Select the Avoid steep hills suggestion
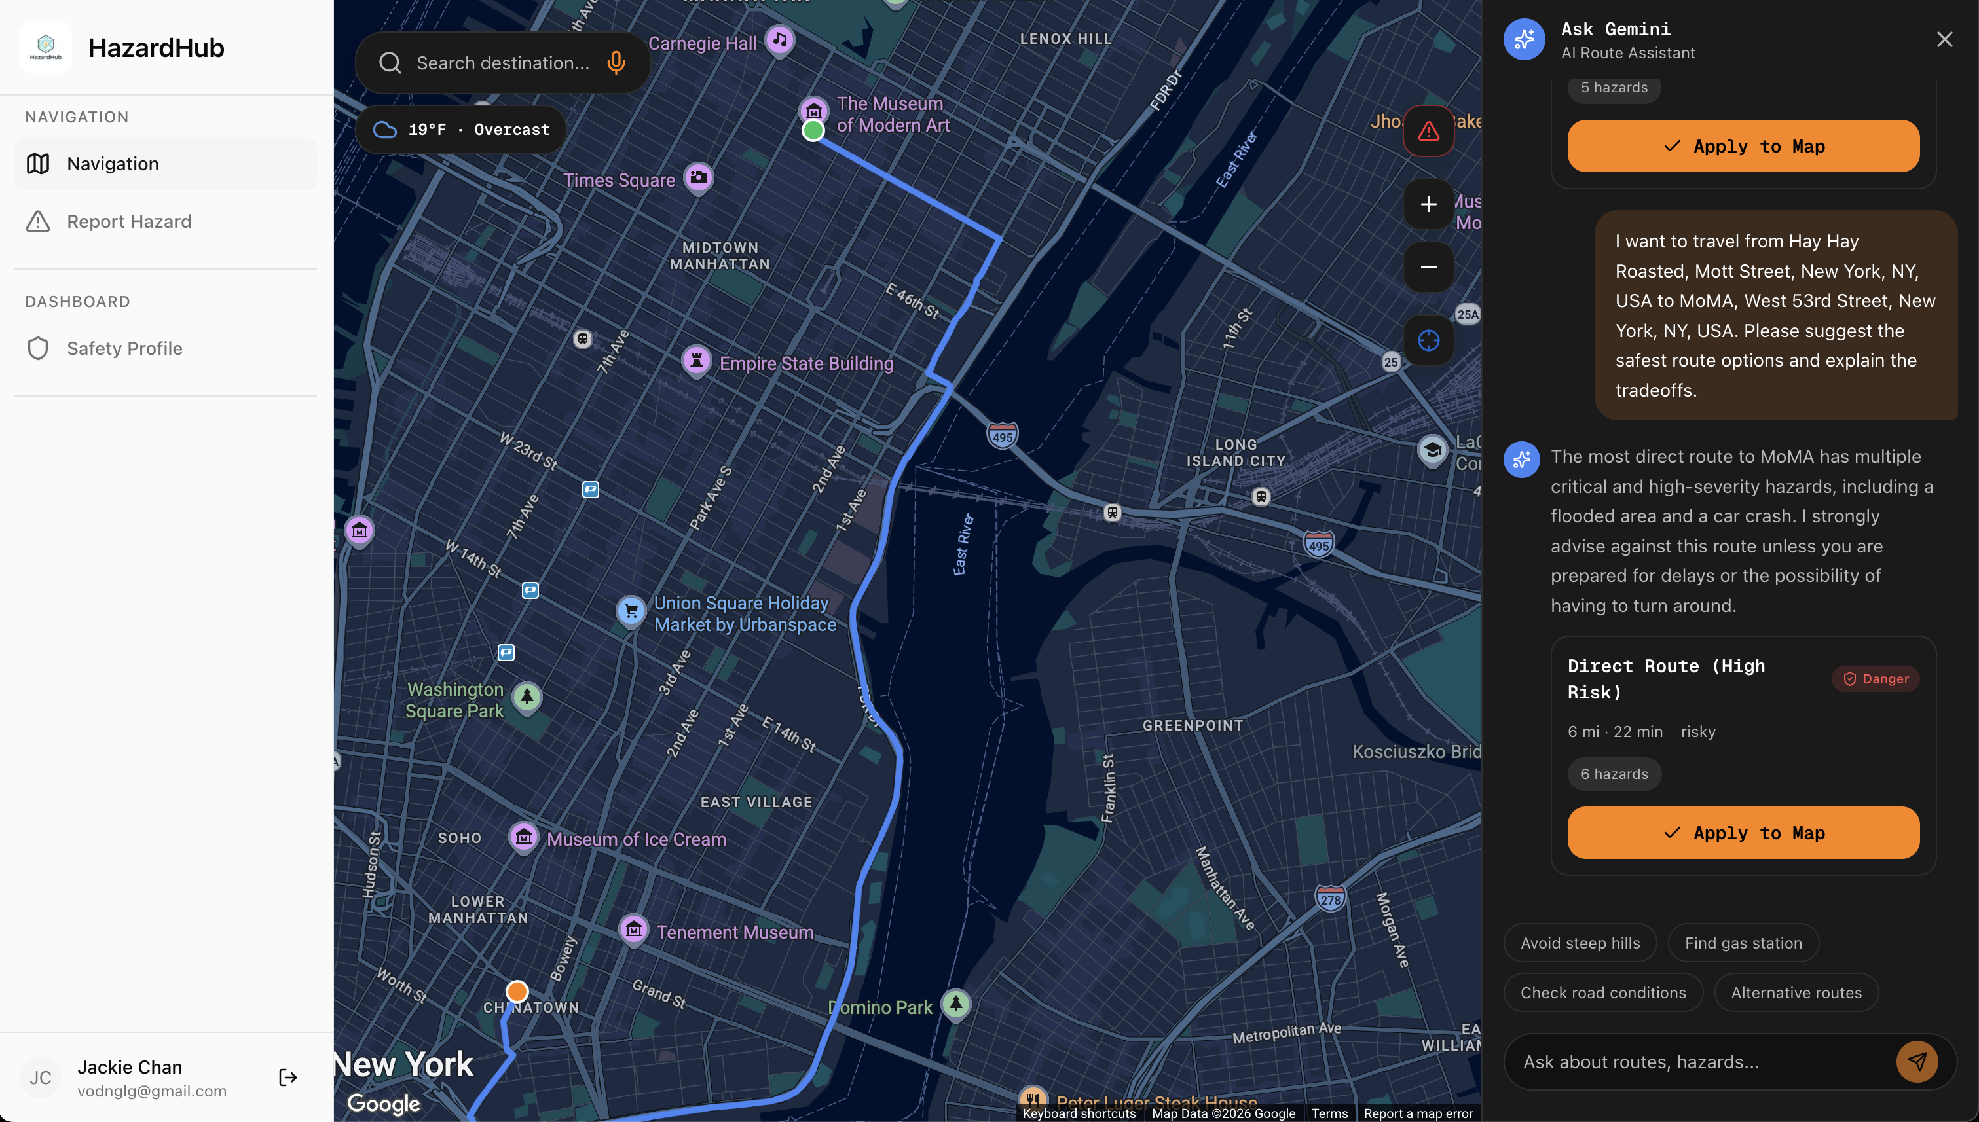 pos(1580,943)
